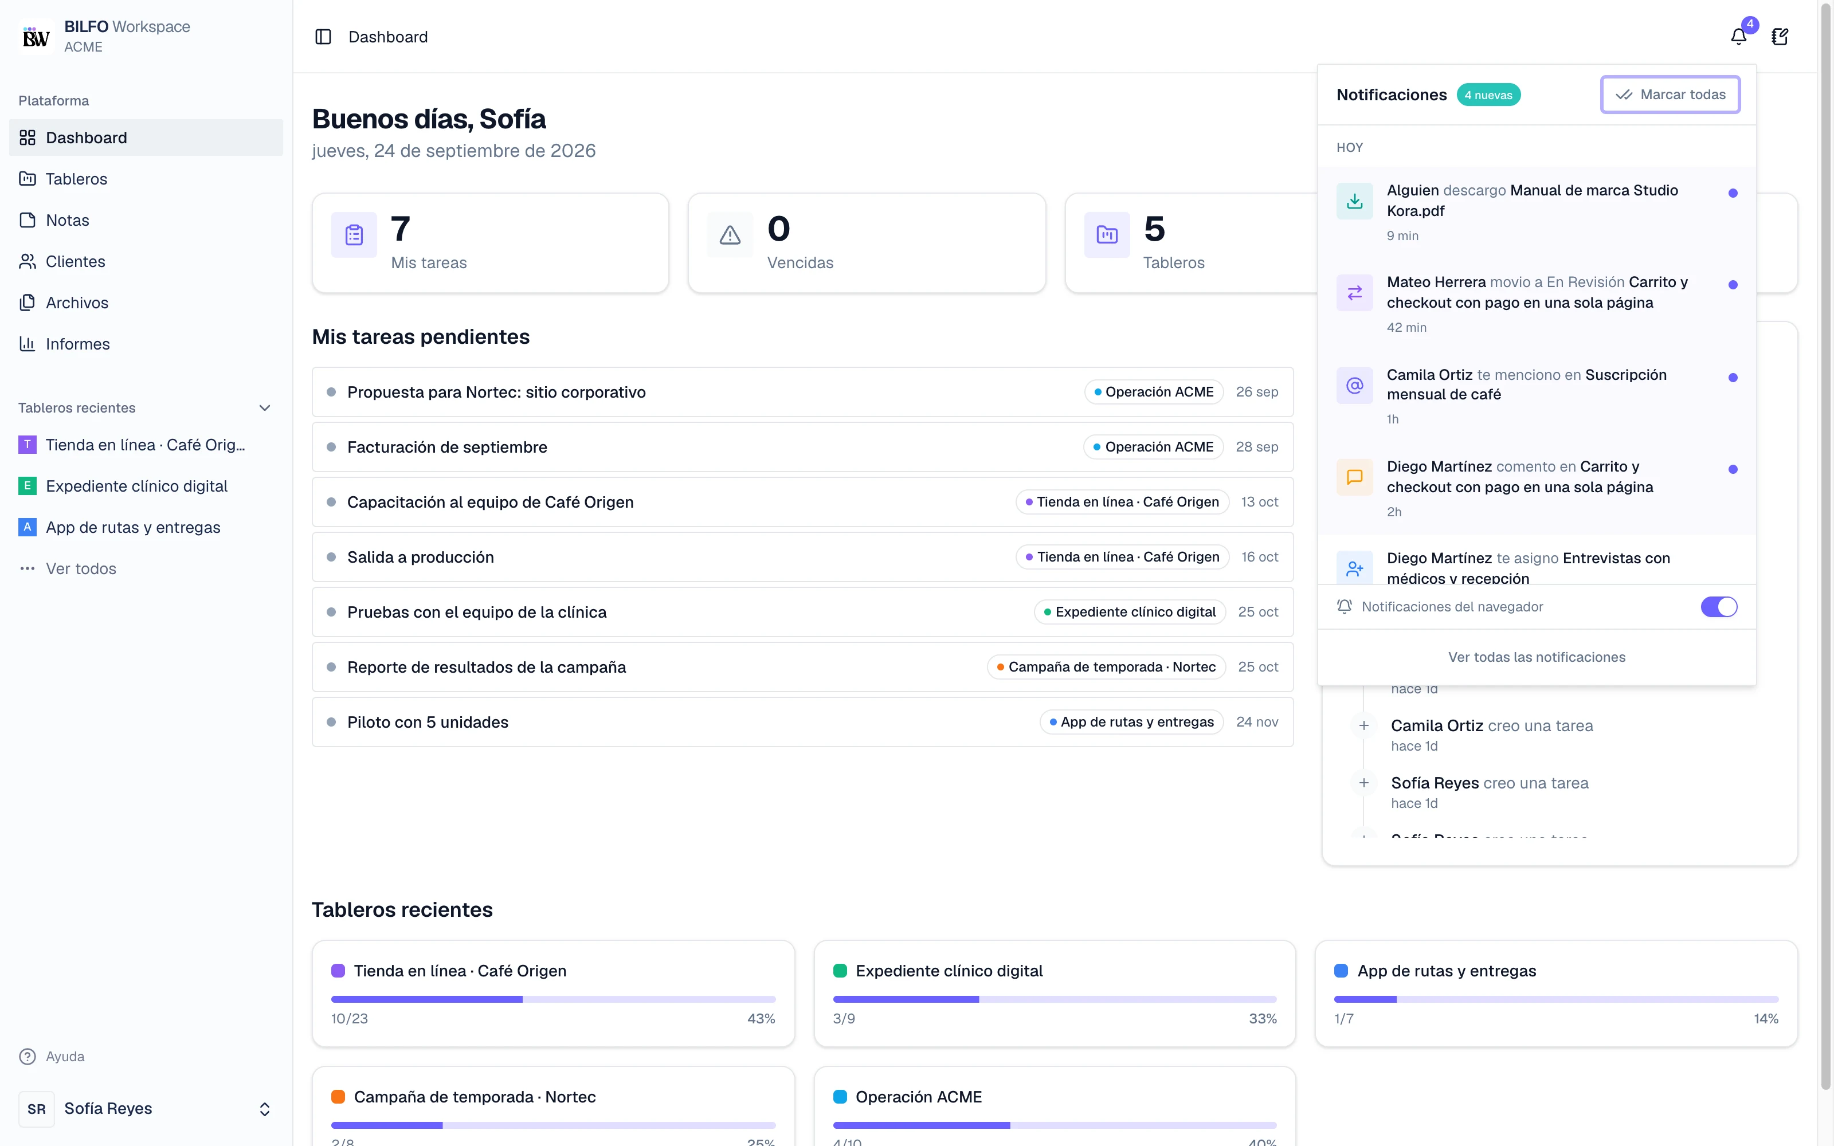Image resolution: width=1834 pixels, height=1146 pixels.
Task: Expand Ver todos in sidebar boards
Action: tap(146, 568)
